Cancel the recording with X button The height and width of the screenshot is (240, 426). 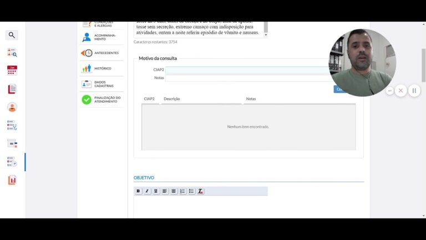(400, 91)
